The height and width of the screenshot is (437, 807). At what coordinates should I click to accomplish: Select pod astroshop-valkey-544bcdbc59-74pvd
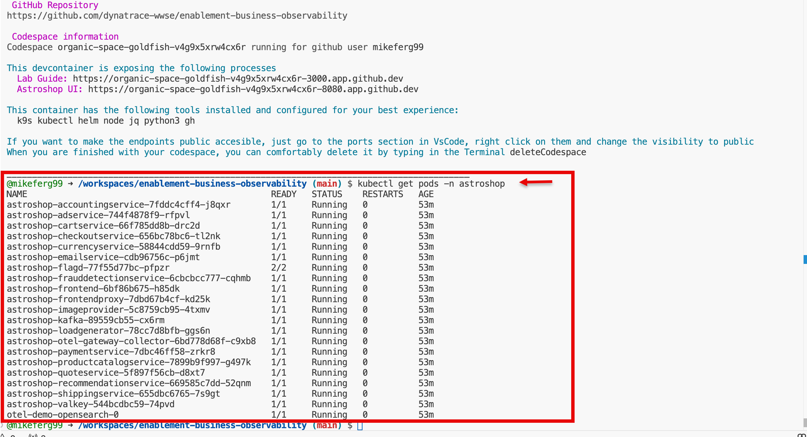click(90, 404)
